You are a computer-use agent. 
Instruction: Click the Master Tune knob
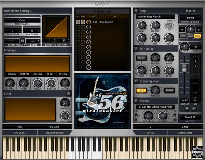190,29
